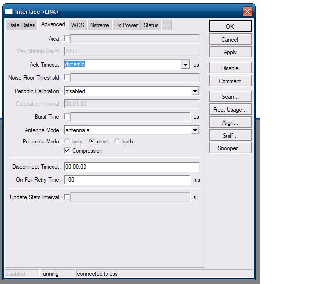This screenshot has width=317, height=284.
Task: Click the Burst Time text field
Action: [x=130, y=117]
